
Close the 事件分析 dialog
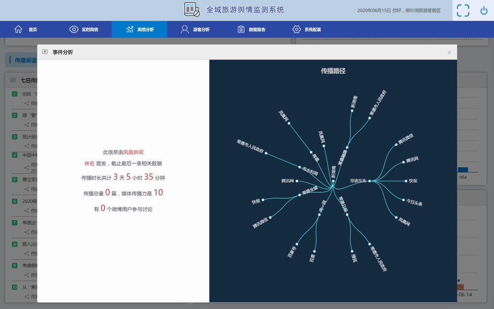click(x=449, y=52)
